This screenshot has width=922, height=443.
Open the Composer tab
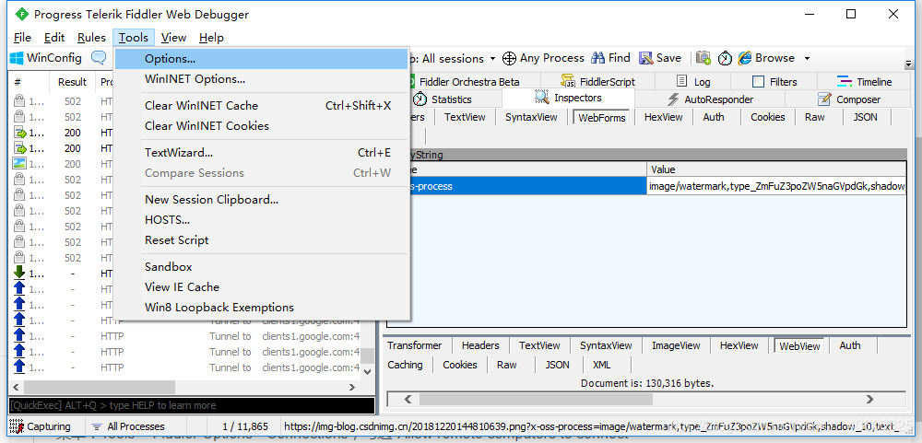click(x=849, y=99)
